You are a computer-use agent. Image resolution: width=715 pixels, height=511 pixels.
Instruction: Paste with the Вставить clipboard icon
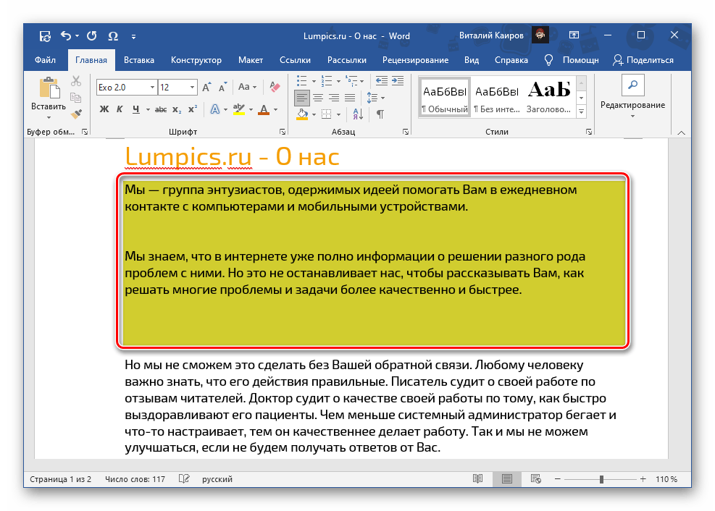[49, 88]
